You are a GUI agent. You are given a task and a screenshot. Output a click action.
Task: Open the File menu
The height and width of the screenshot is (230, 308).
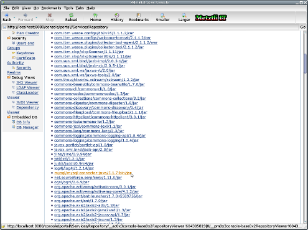click(6, 8)
